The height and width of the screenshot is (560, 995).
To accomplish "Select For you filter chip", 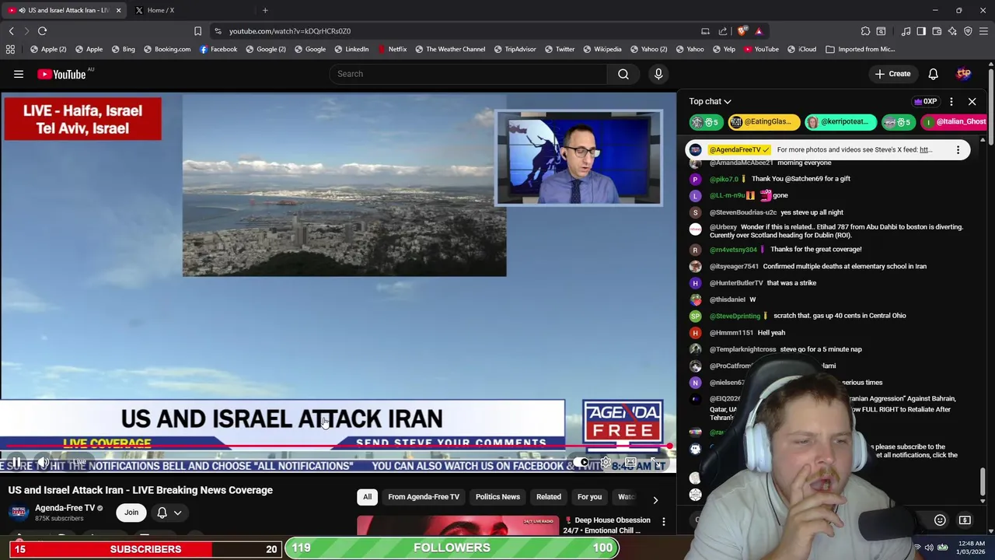I will tap(589, 497).
